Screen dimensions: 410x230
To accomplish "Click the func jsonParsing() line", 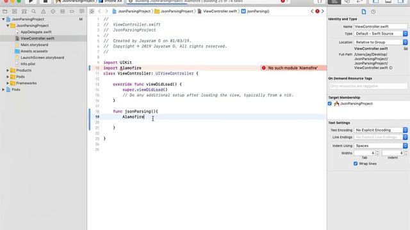I will [x=135, y=111].
